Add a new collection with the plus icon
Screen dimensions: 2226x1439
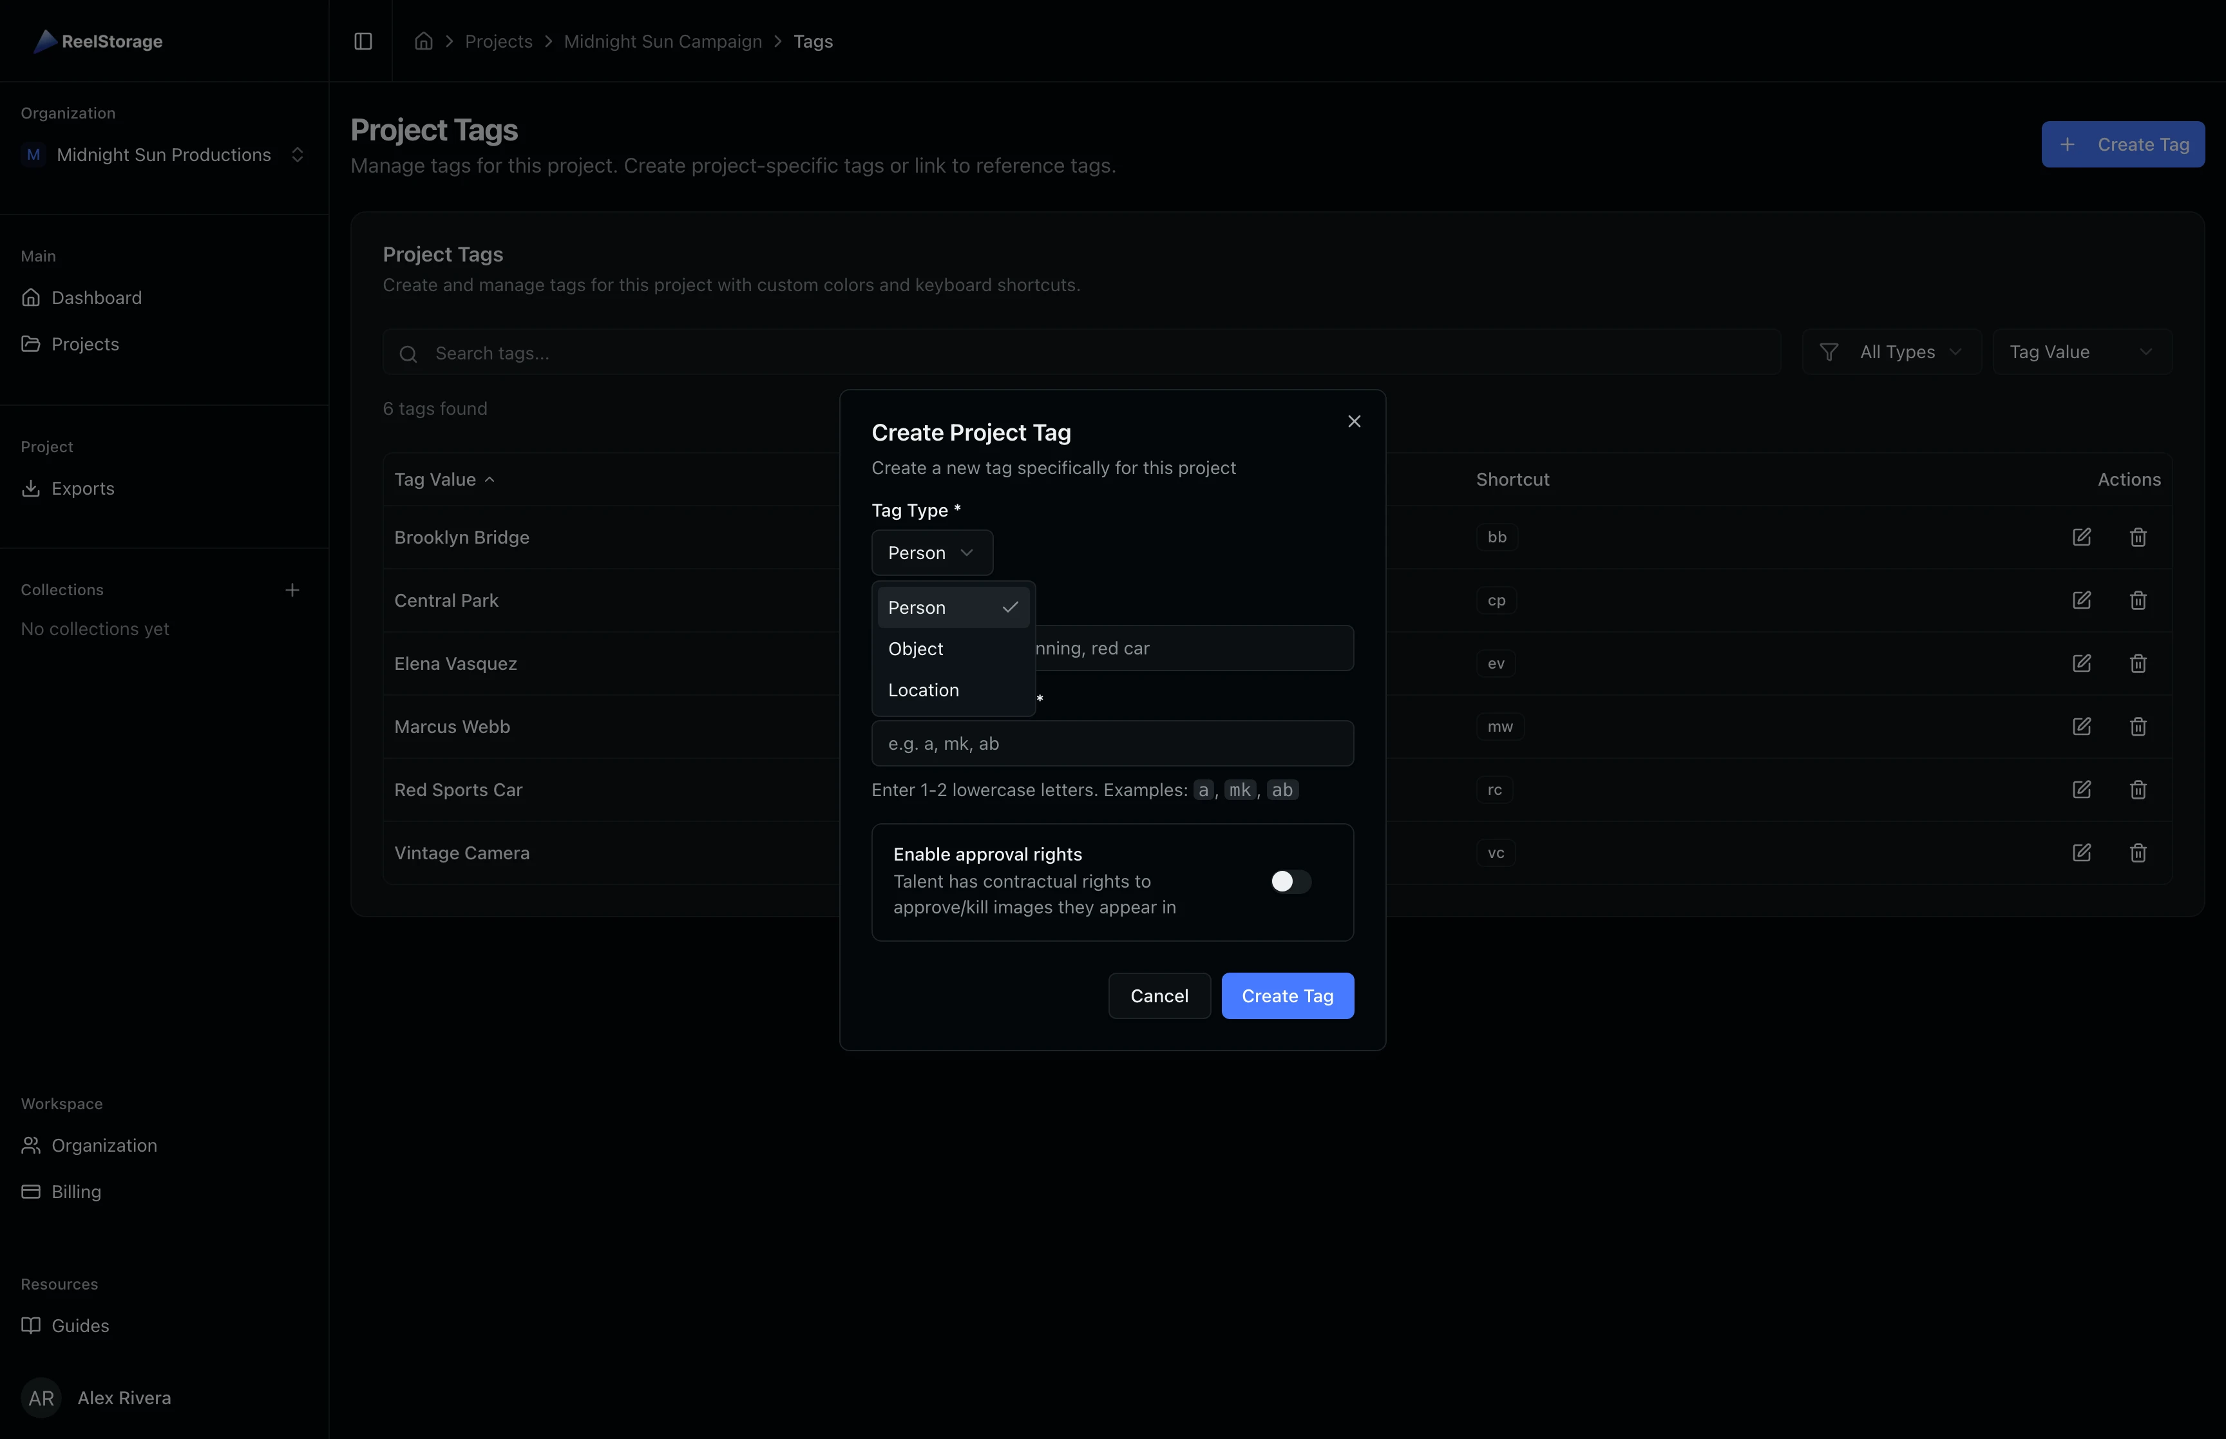(292, 589)
